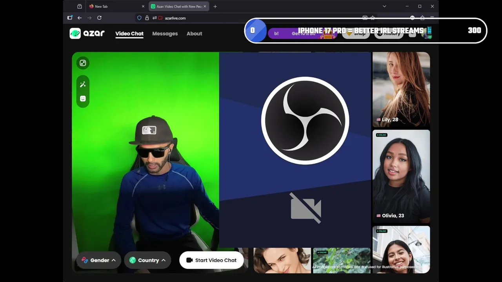The image size is (502, 282).
Task: Click the azarlive.com address bar
Action: pos(255,18)
